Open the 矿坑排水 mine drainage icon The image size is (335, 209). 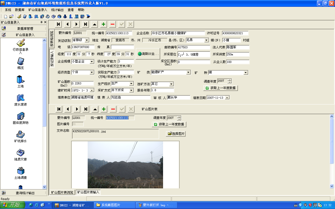point(21,135)
